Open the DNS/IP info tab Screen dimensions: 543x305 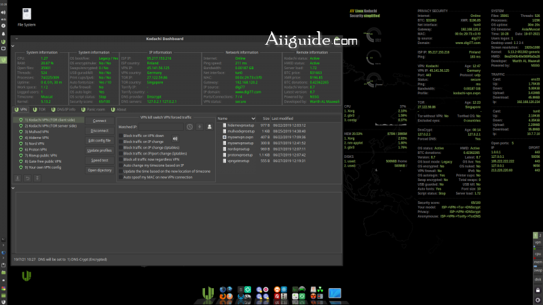(x=63, y=110)
